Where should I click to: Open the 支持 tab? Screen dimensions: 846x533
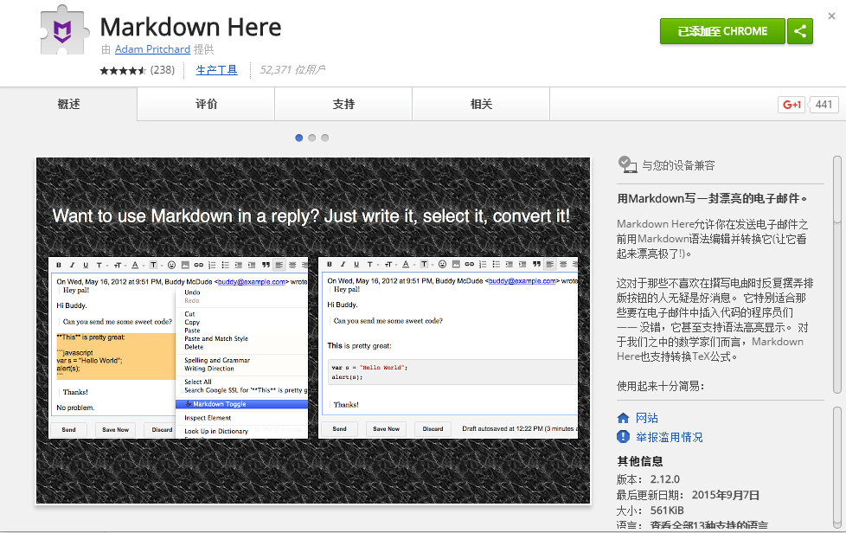pyautogui.click(x=343, y=104)
